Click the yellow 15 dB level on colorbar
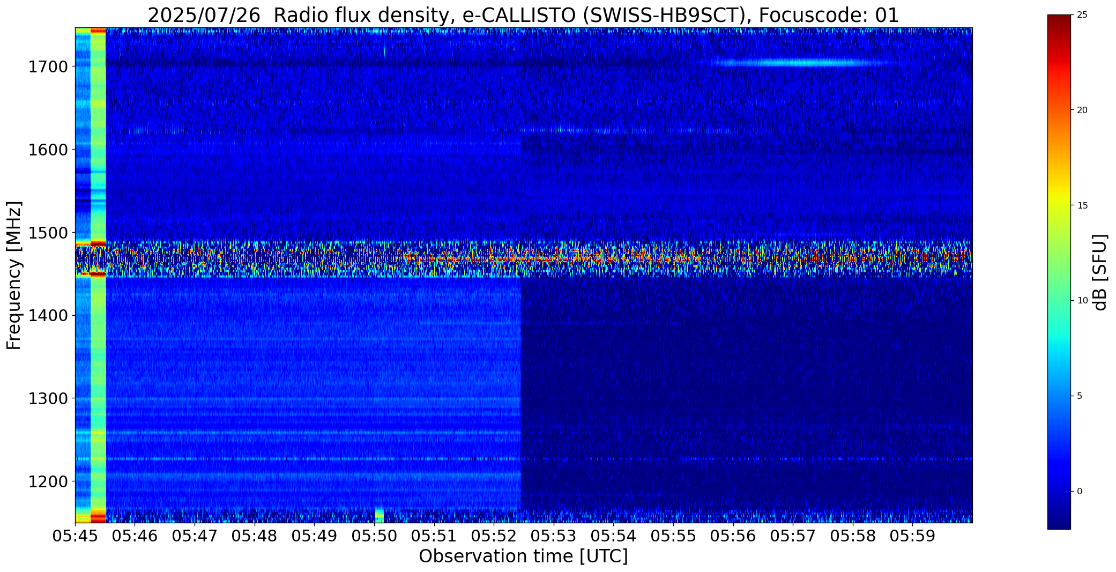Image resolution: width=1116 pixels, height=572 pixels. 1059,205
